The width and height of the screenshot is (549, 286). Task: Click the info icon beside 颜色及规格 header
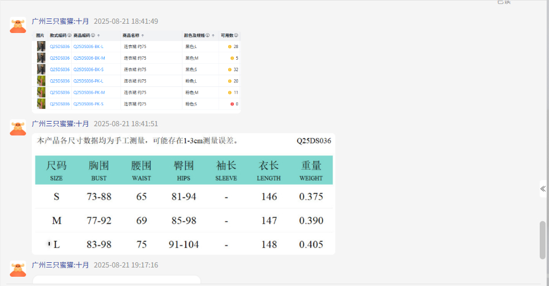(x=207, y=35)
